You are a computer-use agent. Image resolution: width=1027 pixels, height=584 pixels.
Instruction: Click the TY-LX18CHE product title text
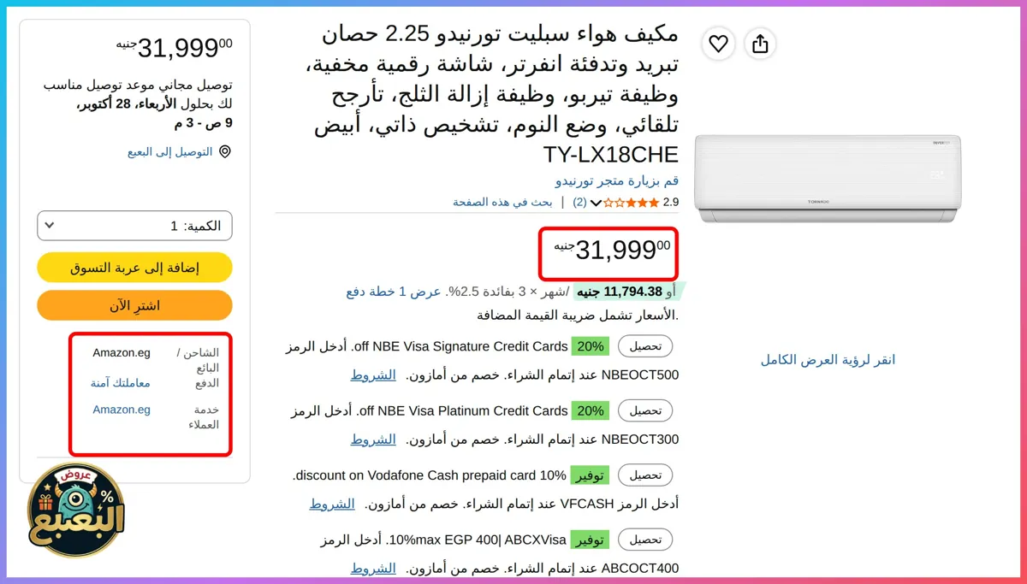click(x=611, y=155)
